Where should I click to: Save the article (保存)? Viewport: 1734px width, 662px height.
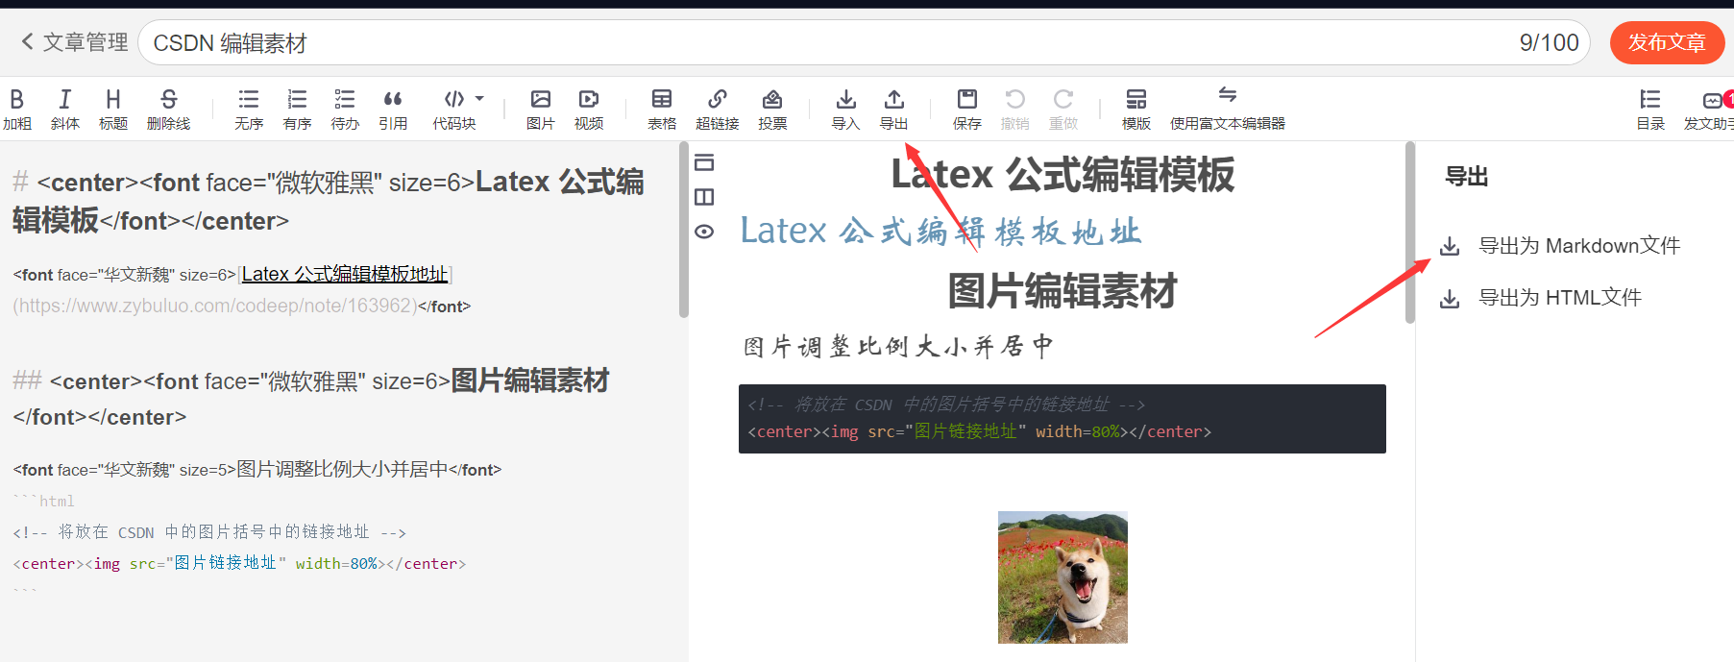(x=967, y=109)
